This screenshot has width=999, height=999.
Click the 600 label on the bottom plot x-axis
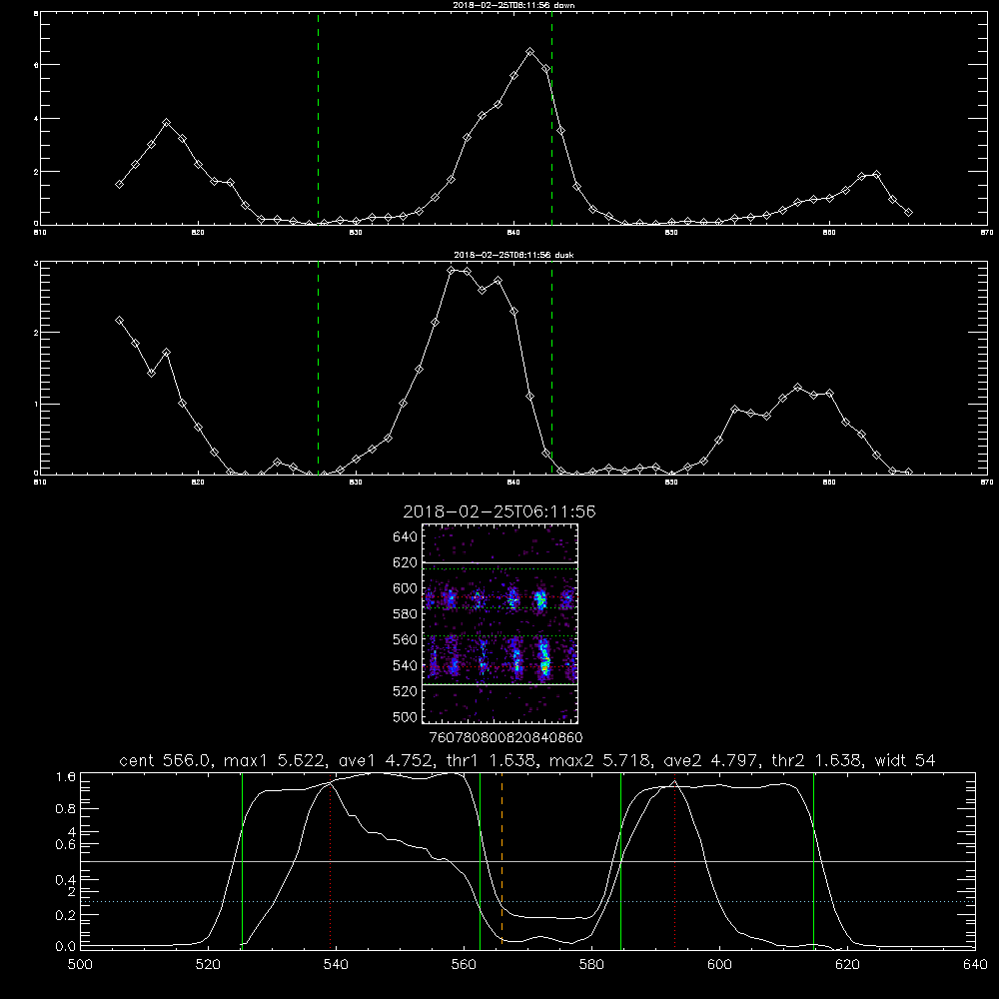pos(720,965)
